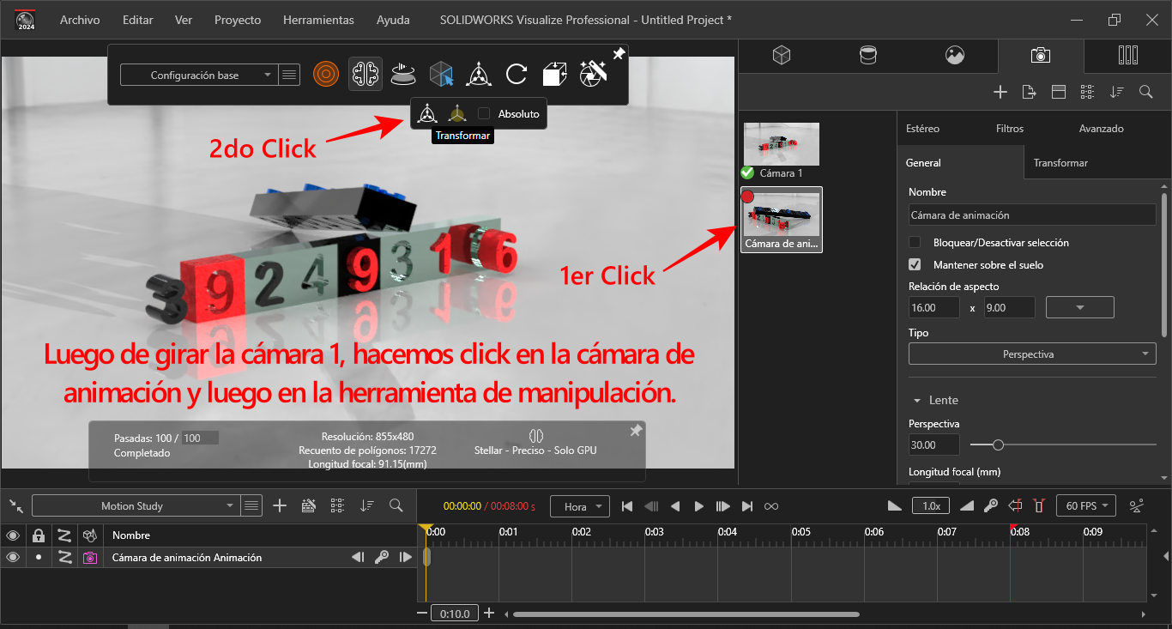Open the Appearances tab bucket icon
1172x629 pixels.
(x=868, y=56)
